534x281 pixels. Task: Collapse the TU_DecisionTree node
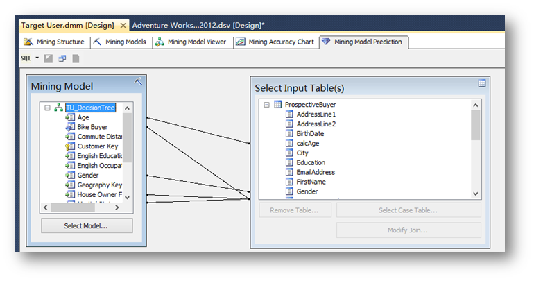47,108
